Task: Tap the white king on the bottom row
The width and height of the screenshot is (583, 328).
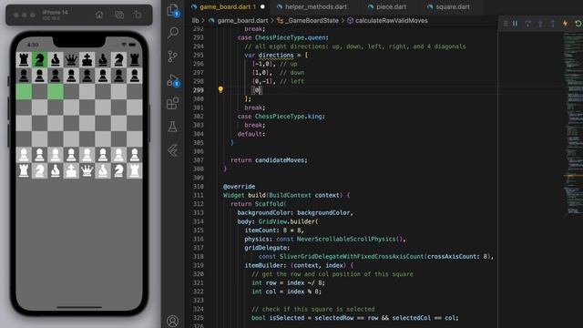Action: pyautogui.click(x=71, y=170)
